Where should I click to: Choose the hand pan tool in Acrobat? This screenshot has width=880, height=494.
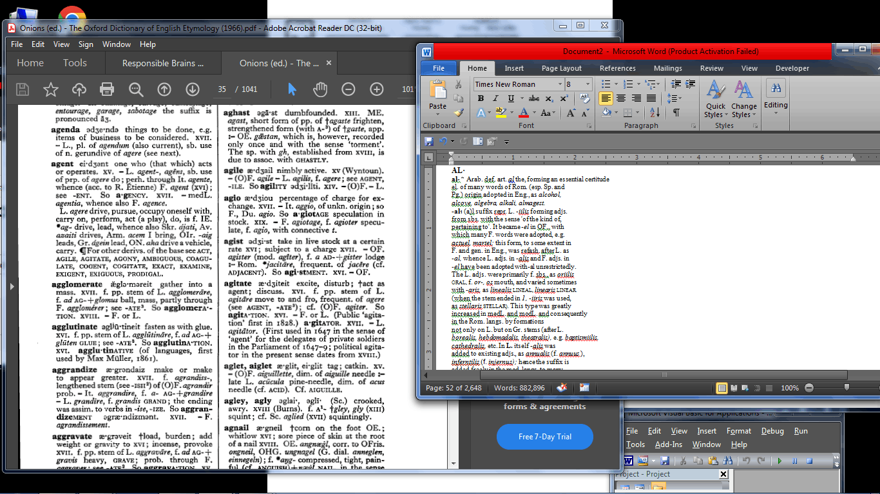tap(320, 89)
